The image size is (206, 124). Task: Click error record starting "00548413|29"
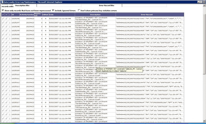(150, 35)
